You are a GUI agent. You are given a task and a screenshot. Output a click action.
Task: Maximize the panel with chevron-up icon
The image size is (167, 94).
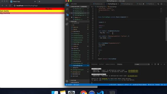click(x=161, y=64)
